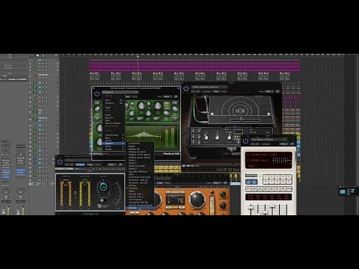This screenshot has width=359, height=269.
Task: Click the large knob on orange plugin
Action: (197, 200)
